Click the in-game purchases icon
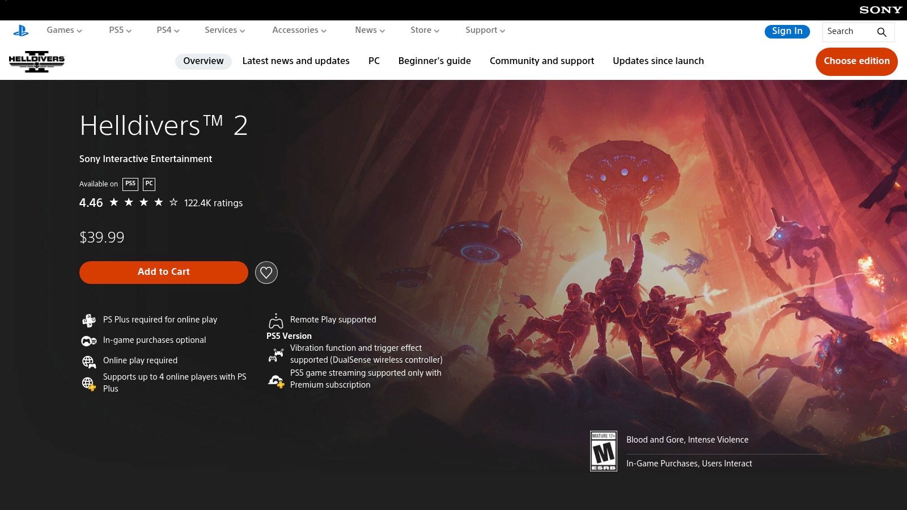 click(x=89, y=341)
